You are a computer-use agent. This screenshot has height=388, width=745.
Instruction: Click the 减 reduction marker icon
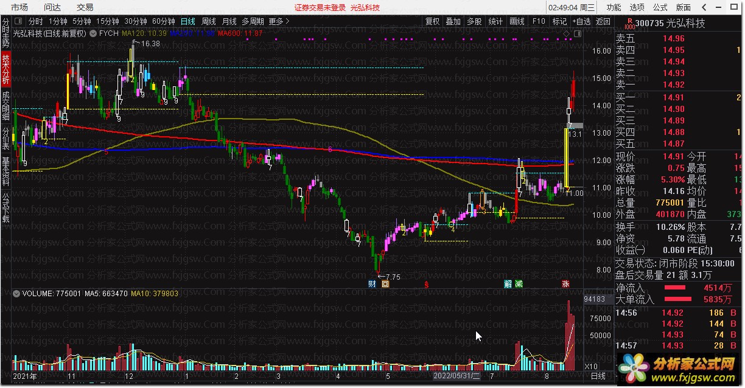[x=518, y=283]
